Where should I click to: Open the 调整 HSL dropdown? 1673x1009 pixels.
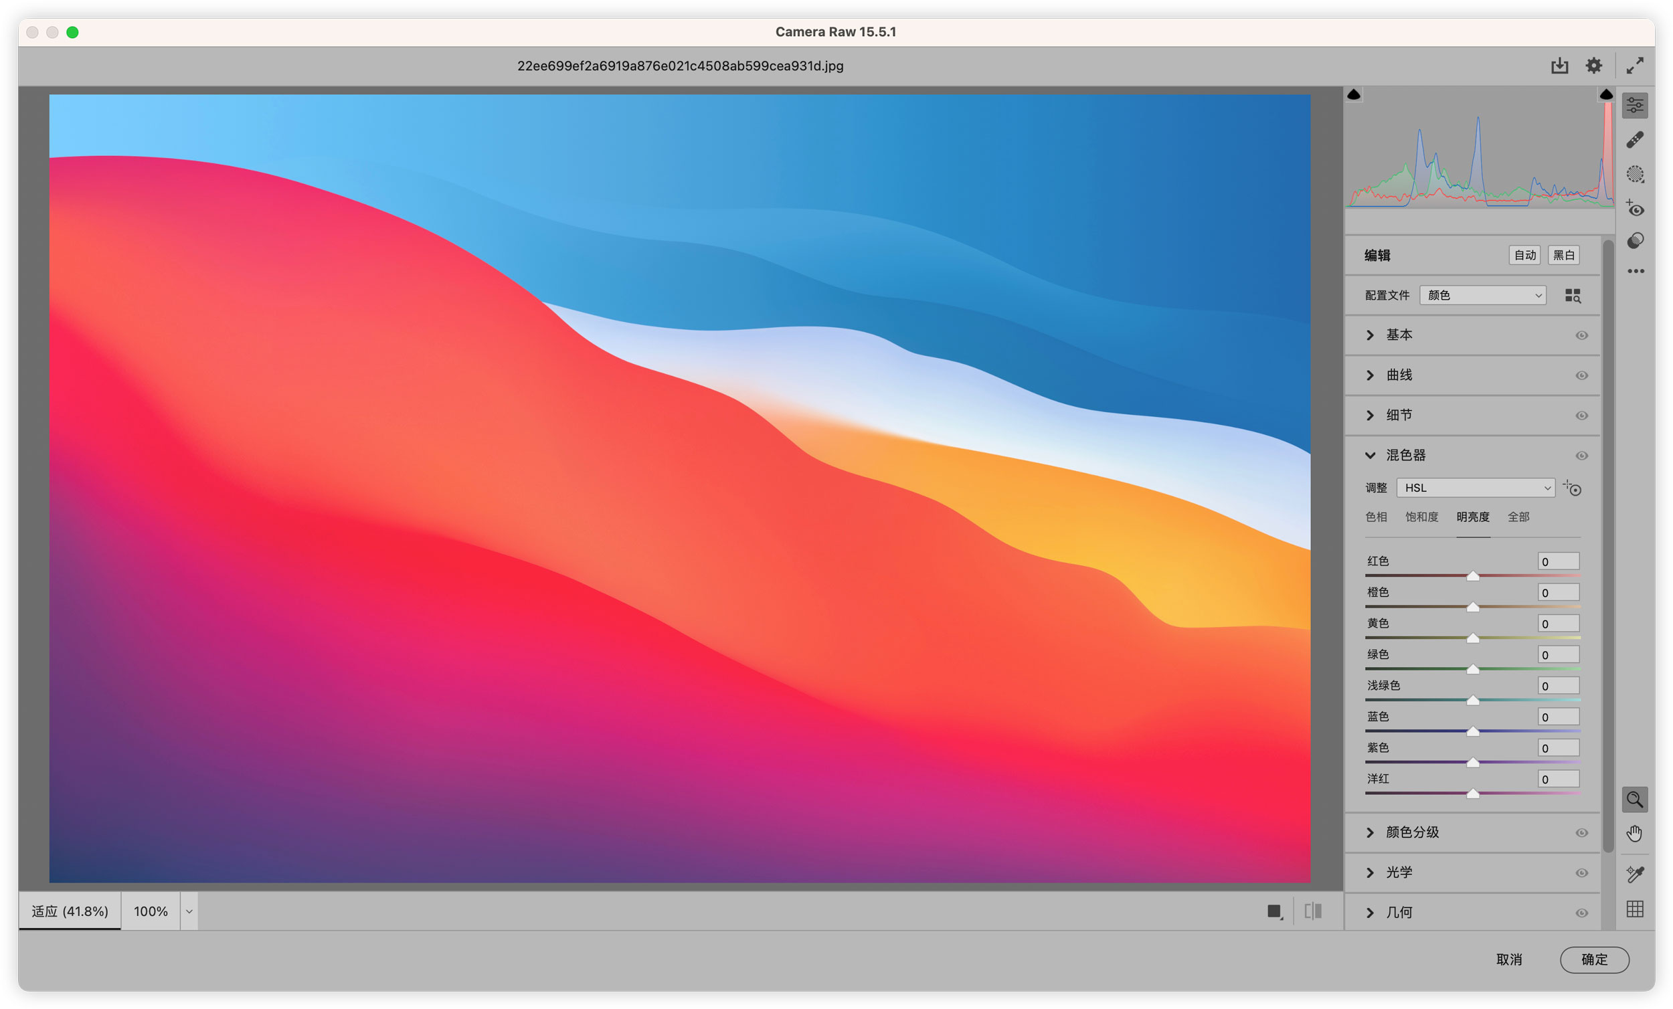[1476, 488]
